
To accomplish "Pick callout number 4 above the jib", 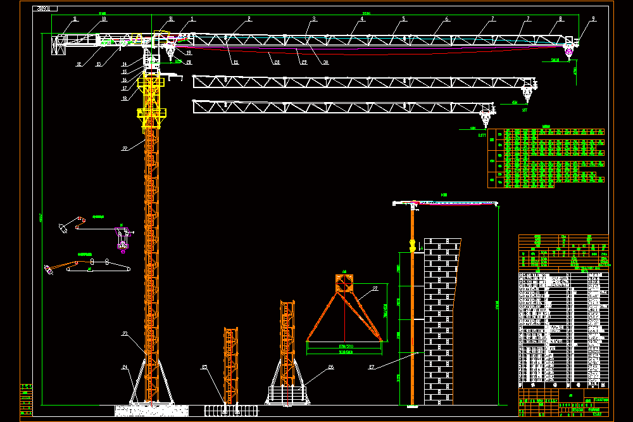I will 362,18.
